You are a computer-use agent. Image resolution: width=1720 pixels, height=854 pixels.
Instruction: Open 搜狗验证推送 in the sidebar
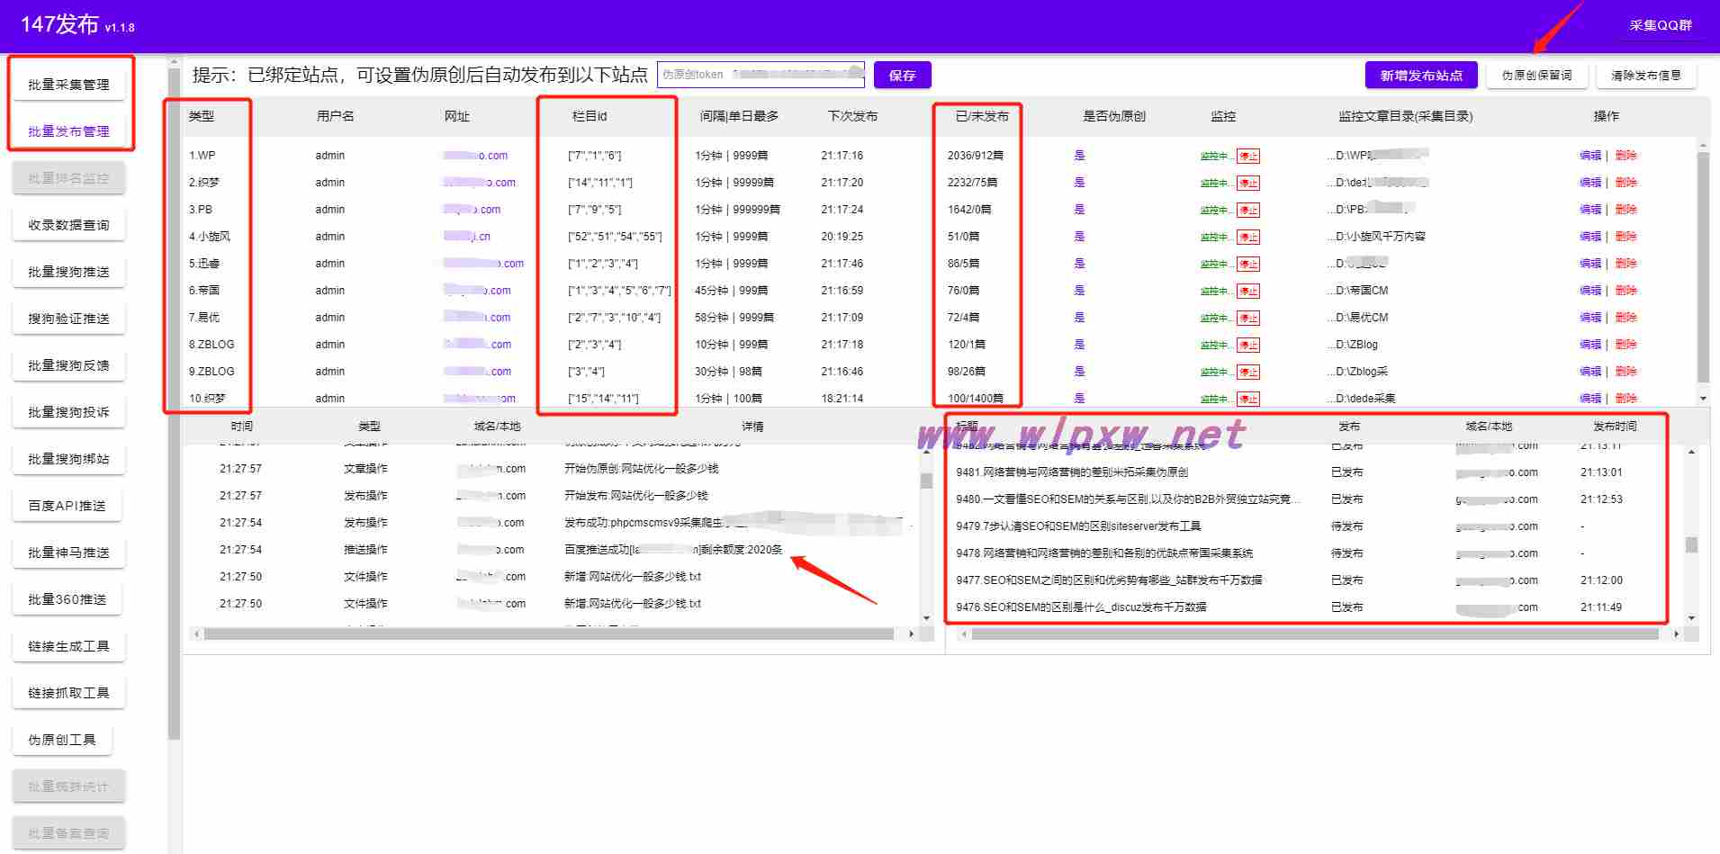(x=68, y=319)
